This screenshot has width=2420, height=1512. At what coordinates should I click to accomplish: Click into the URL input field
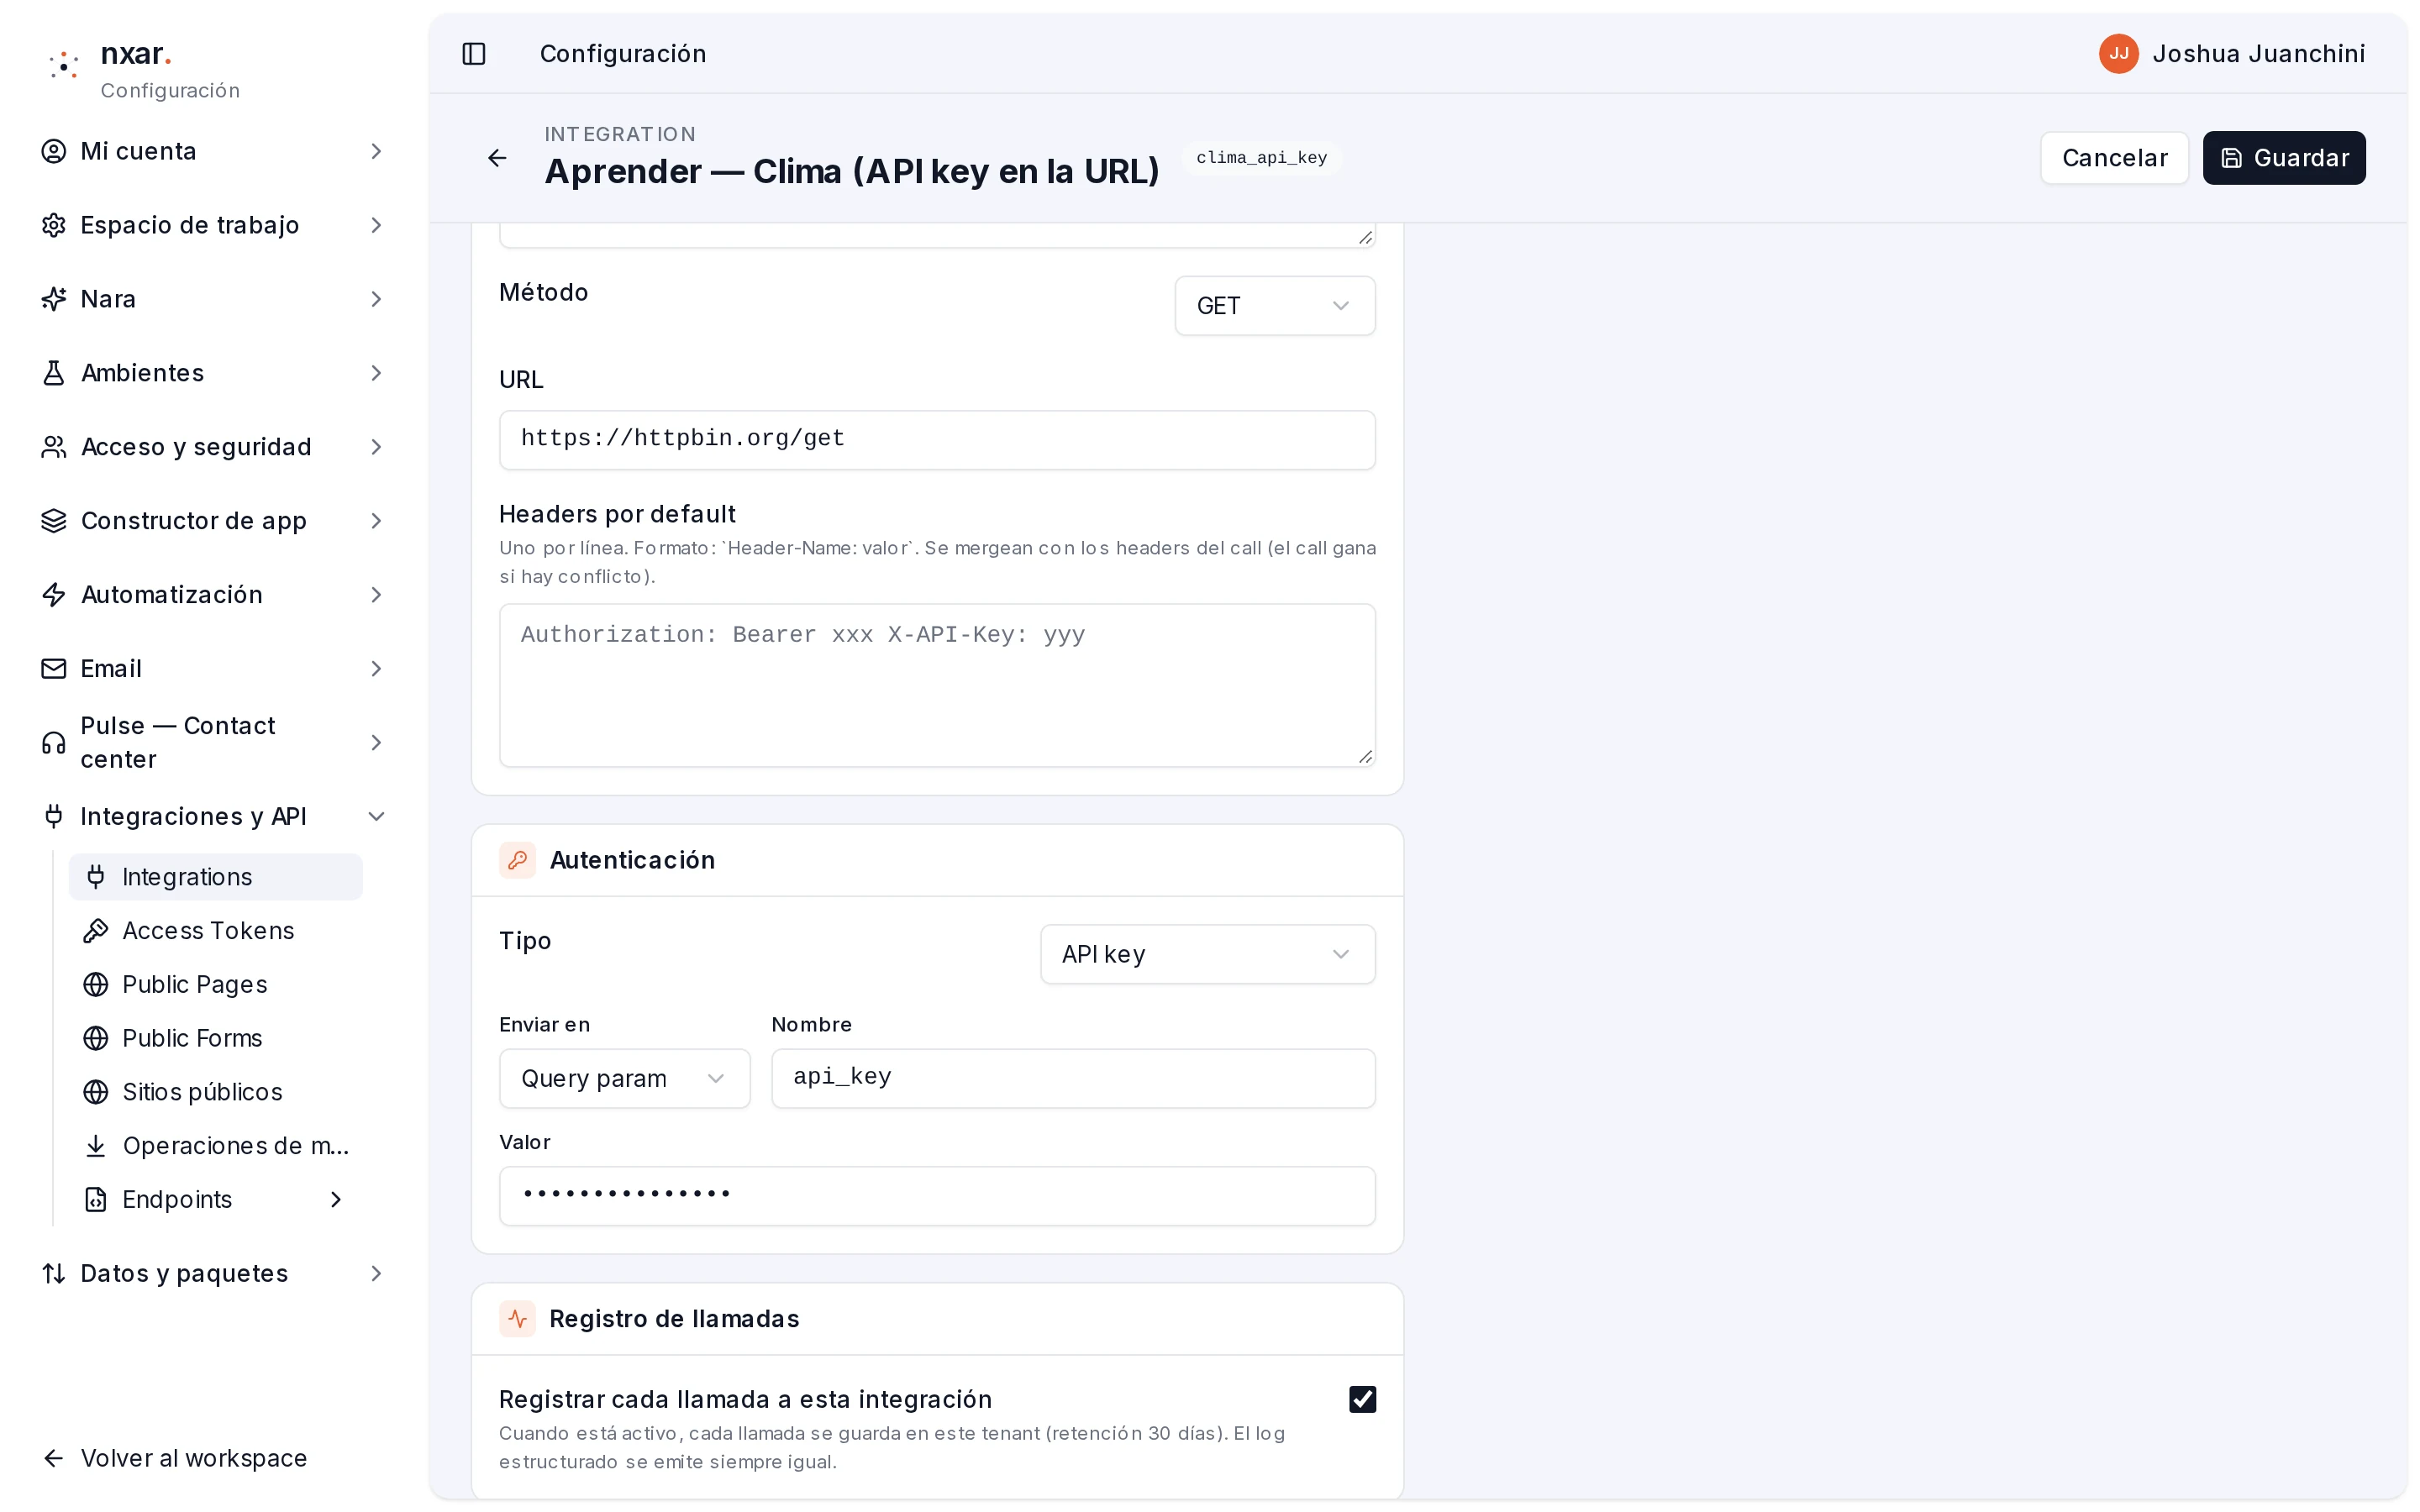pyautogui.click(x=937, y=440)
